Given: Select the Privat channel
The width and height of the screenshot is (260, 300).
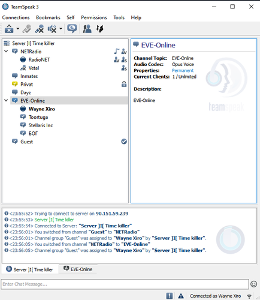Looking at the screenshot, I should tap(26, 85).
